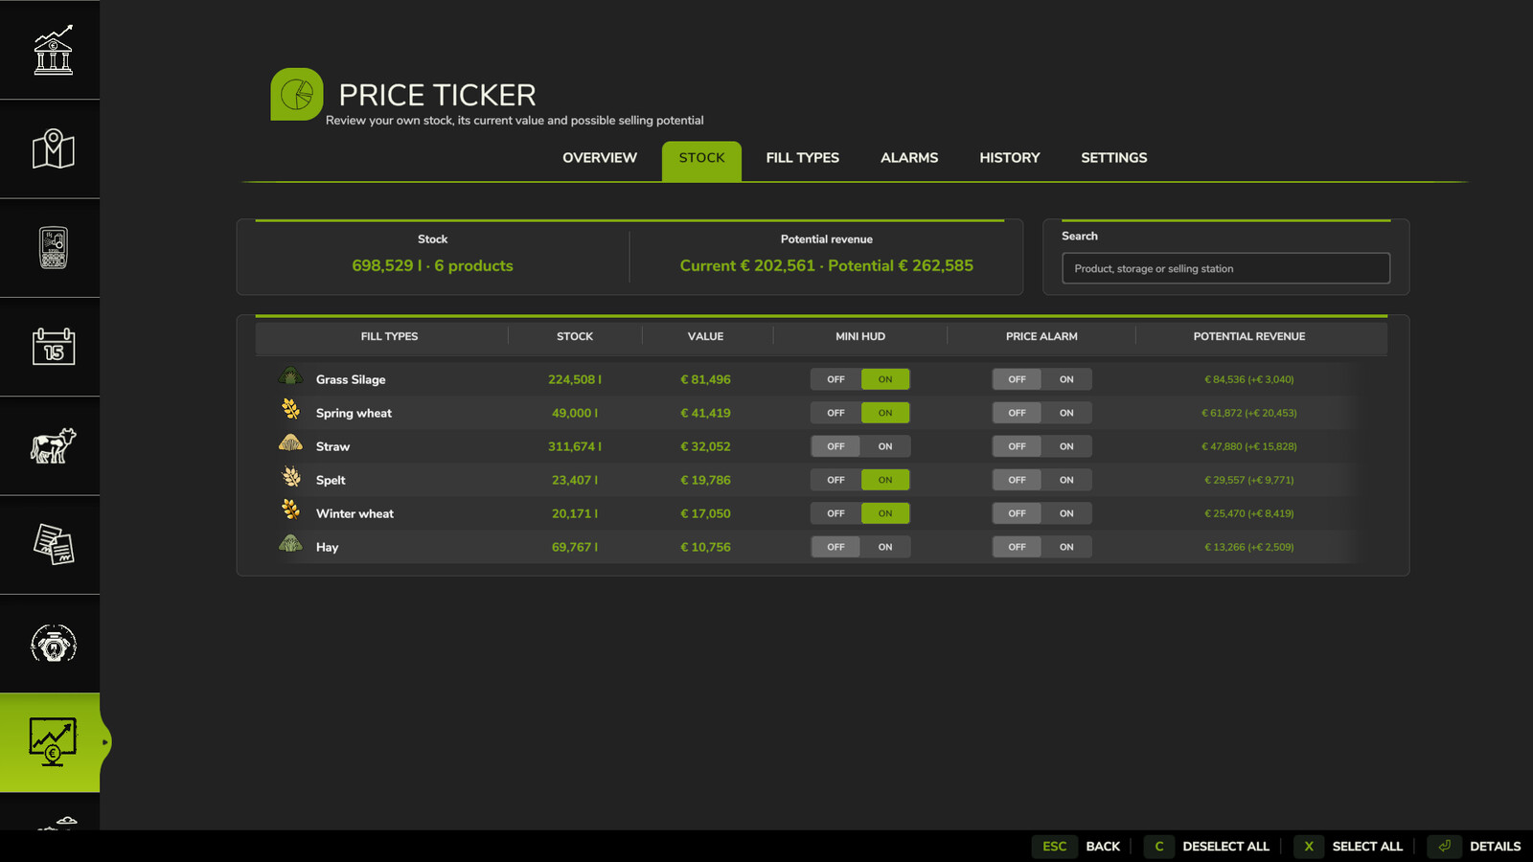The height and width of the screenshot is (862, 1533).
Task: Toggle Winter wheat Mini HUD switch
Action: pos(859,513)
